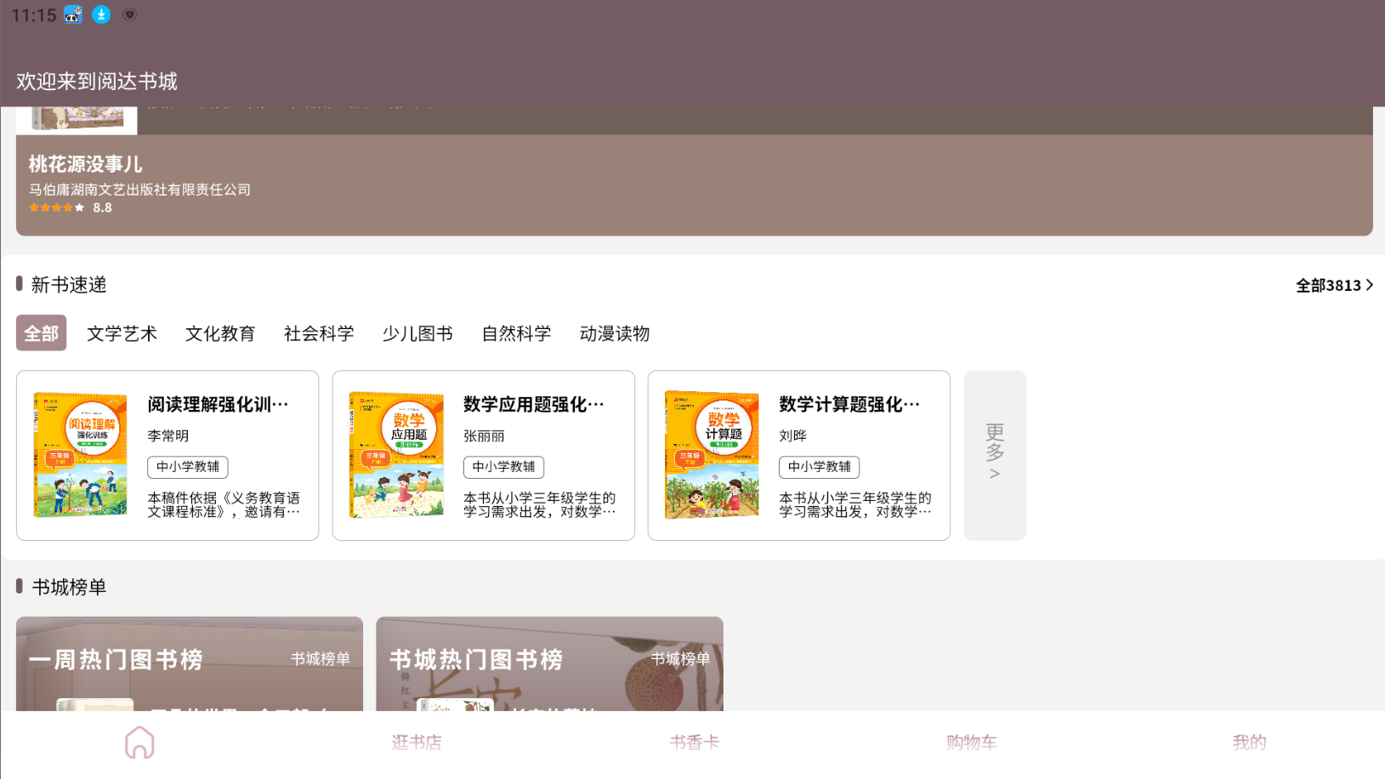Image resolution: width=1385 pixels, height=779 pixels.
Task: Go to the 逛书店 bottom tab
Action: click(417, 742)
